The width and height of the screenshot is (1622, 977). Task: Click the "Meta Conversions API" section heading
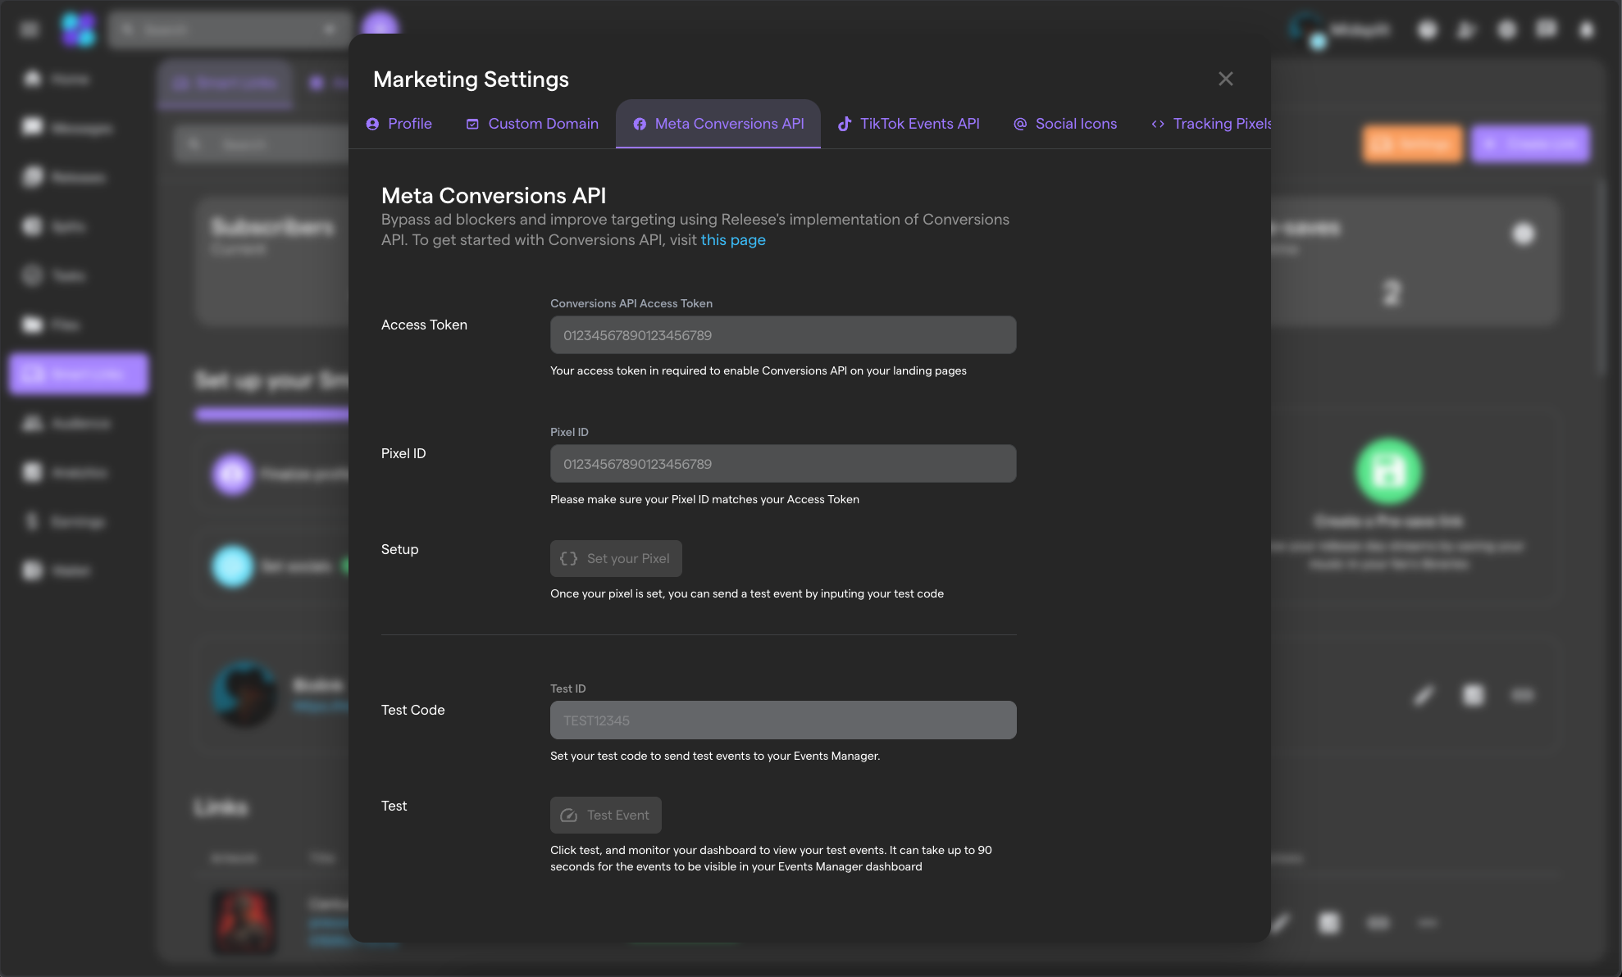(x=494, y=196)
